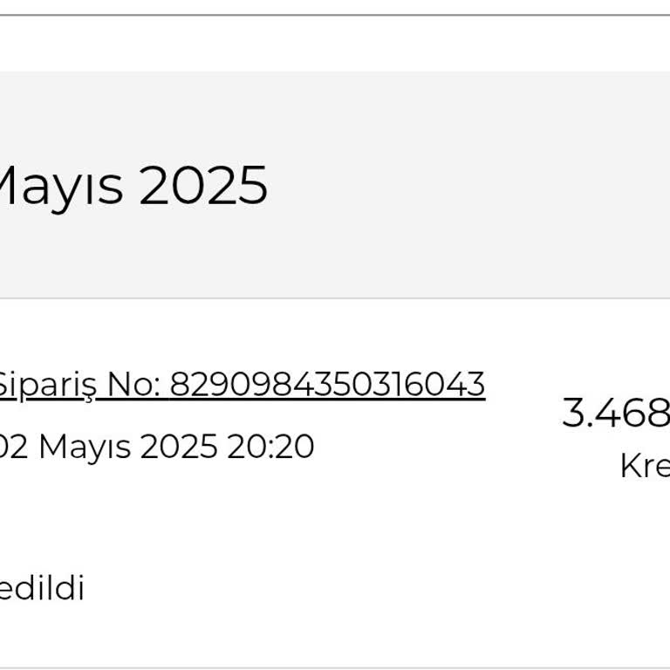Click the "Sipariş No:" label text

click(79, 384)
